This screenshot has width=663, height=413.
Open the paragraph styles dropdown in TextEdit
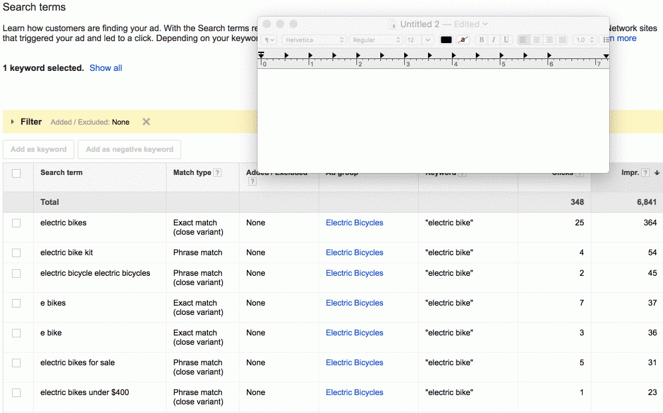pyautogui.click(x=269, y=40)
